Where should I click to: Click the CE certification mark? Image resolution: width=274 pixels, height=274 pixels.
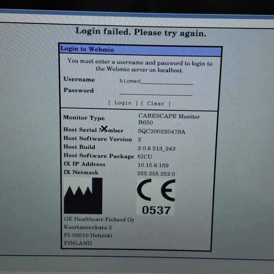pos(156,191)
